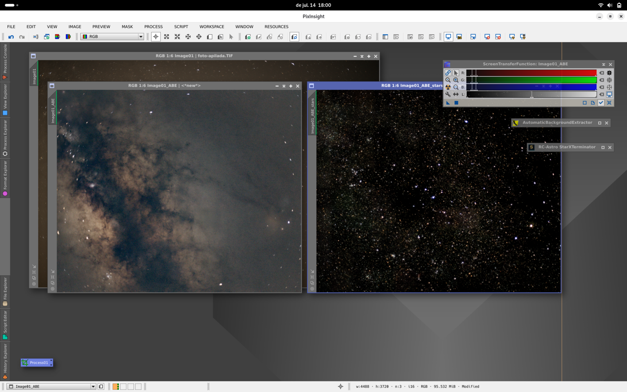Enable STF monitor icon on the L row

click(609, 94)
